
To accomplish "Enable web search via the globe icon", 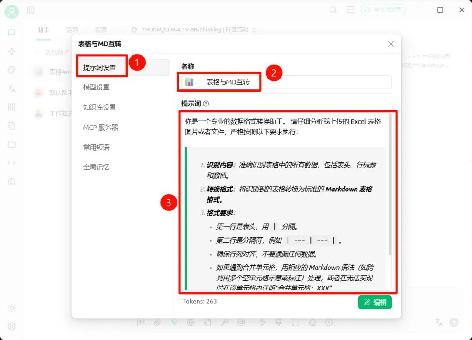I will tap(191, 322).
